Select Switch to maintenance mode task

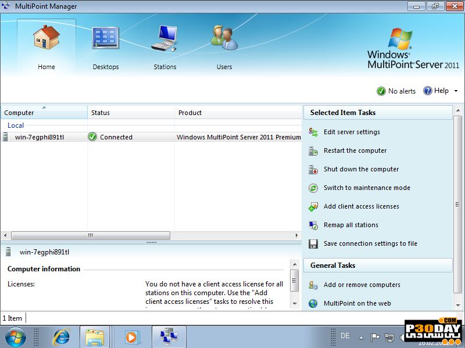(367, 188)
